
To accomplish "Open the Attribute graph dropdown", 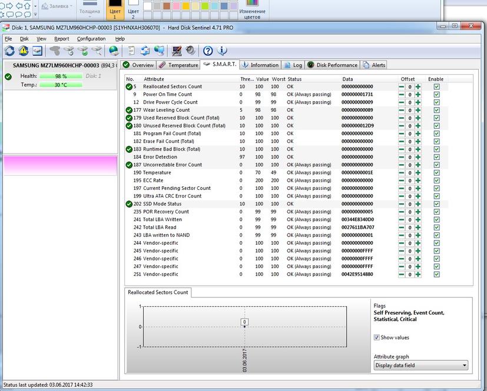I will coord(421,365).
